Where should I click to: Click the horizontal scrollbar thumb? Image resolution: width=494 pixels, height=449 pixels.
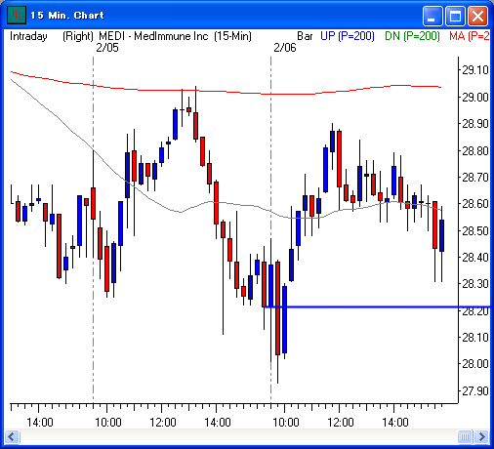click(x=465, y=436)
